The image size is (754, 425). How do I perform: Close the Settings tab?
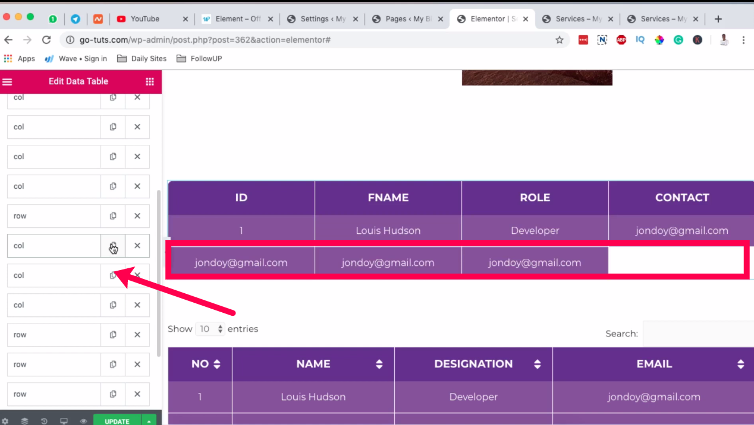(x=356, y=19)
